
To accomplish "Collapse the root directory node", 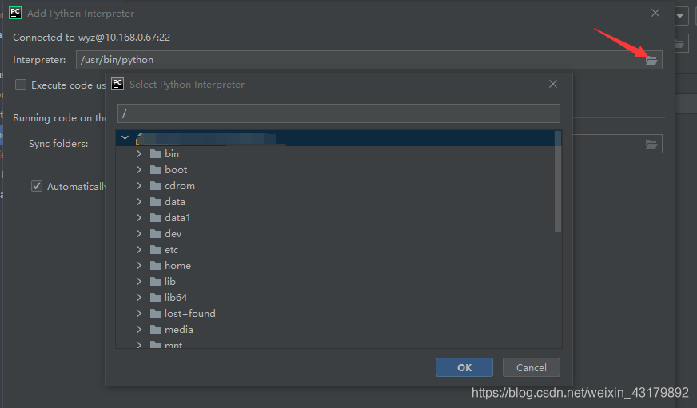I will pyautogui.click(x=125, y=138).
